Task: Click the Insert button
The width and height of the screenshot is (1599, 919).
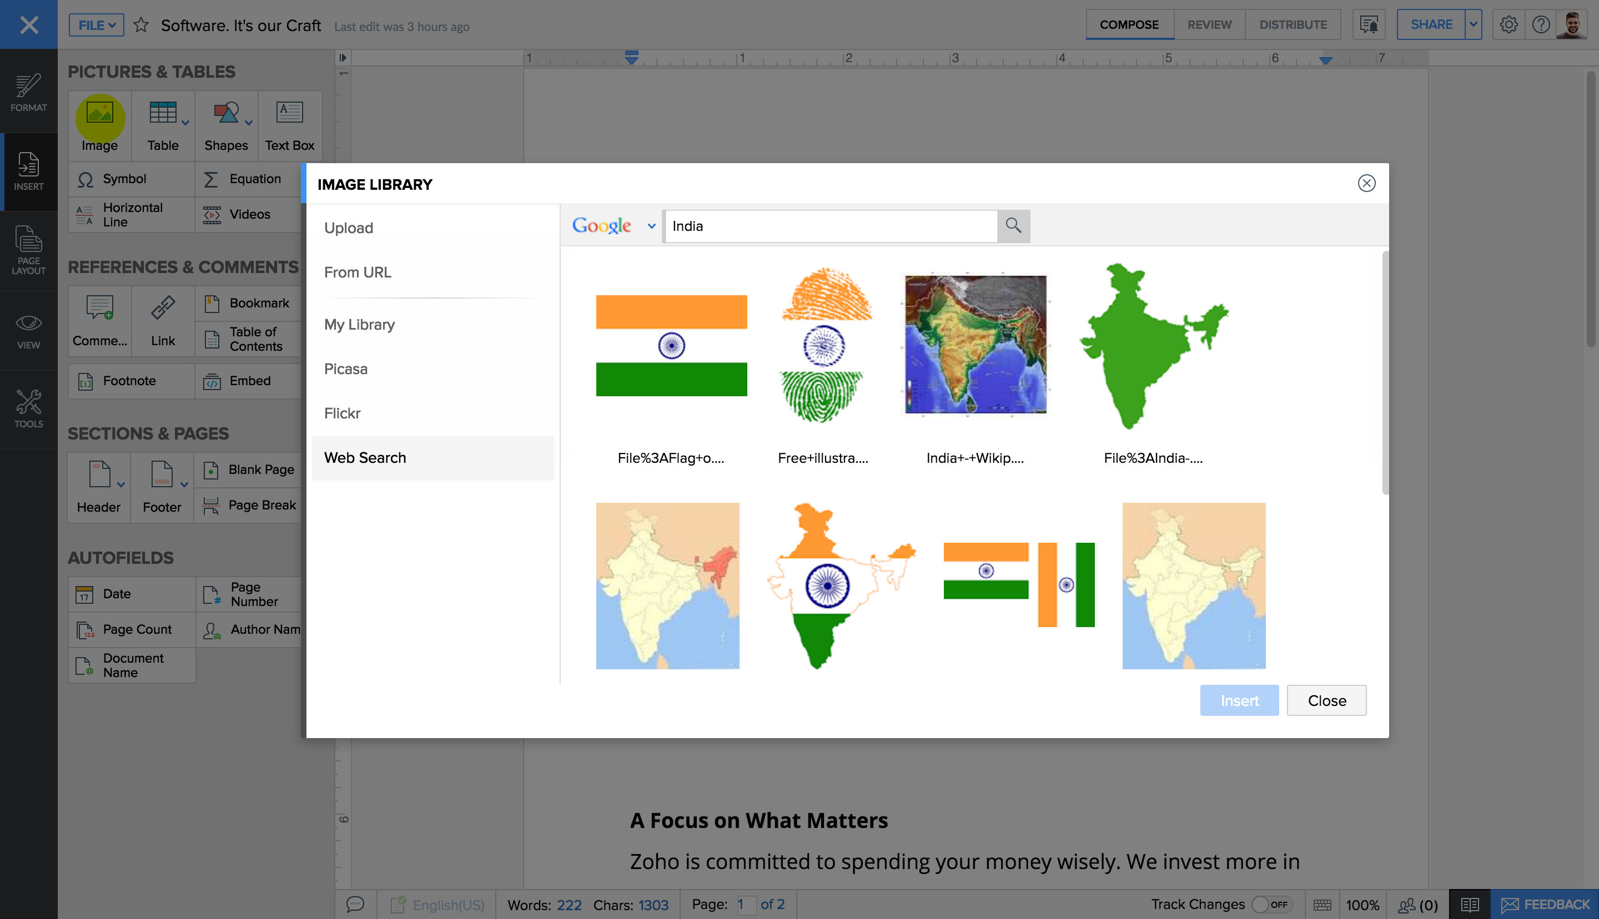Action: coord(1239,700)
